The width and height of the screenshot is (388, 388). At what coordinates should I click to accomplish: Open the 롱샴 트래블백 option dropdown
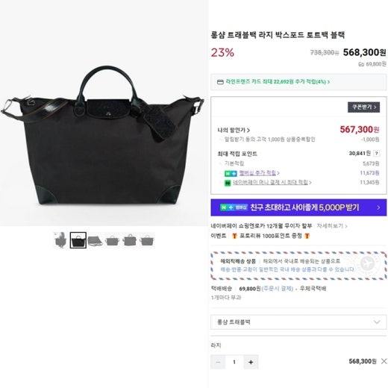coord(298,322)
